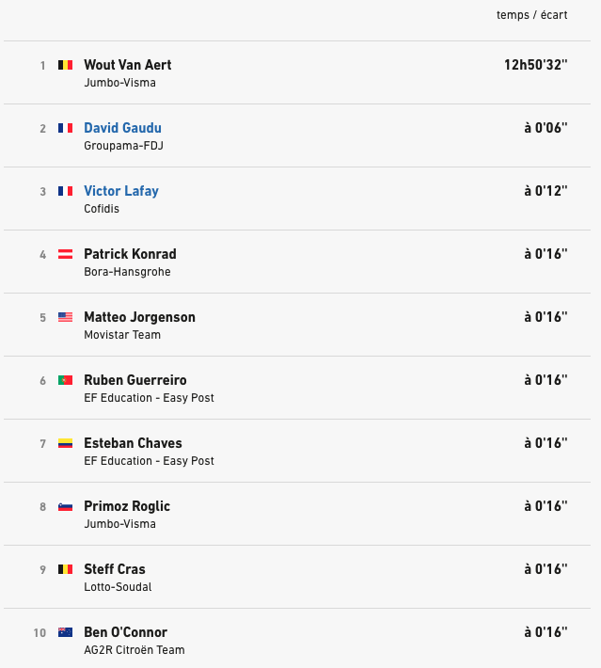
Task: Click the Slovenian flag next to Primoz Roglic
Action: coord(65,506)
